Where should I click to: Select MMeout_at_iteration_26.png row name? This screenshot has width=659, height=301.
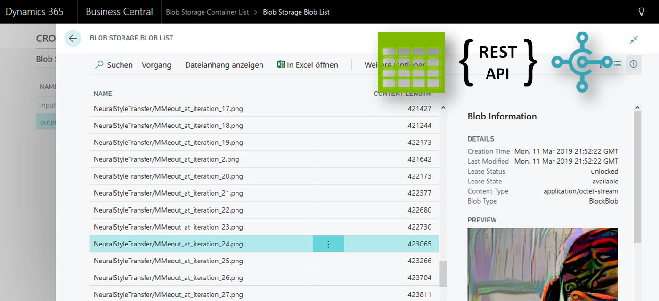[168, 278]
